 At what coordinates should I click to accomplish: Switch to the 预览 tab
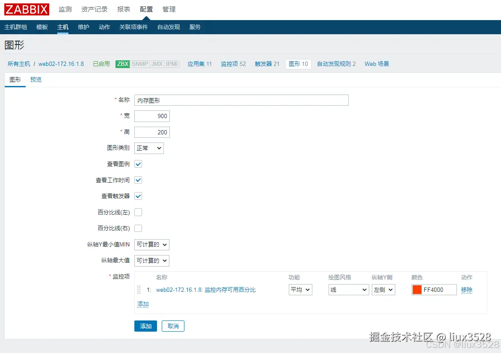pyautogui.click(x=36, y=79)
